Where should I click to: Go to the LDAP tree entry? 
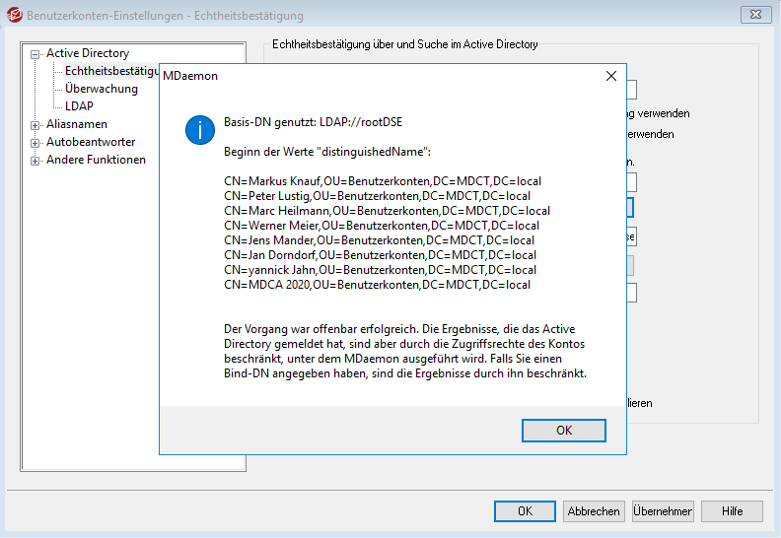coord(79,106)
